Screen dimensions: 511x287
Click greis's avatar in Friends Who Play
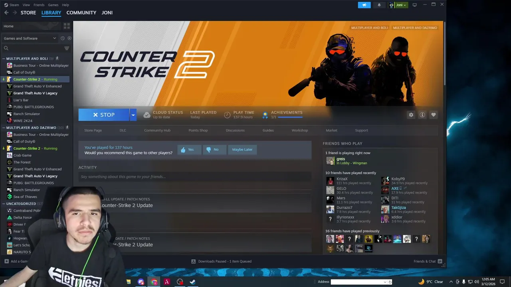point(330,161)
